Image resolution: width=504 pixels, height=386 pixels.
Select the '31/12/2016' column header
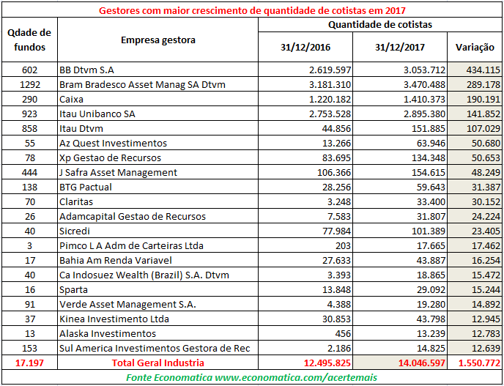(305, 48)
